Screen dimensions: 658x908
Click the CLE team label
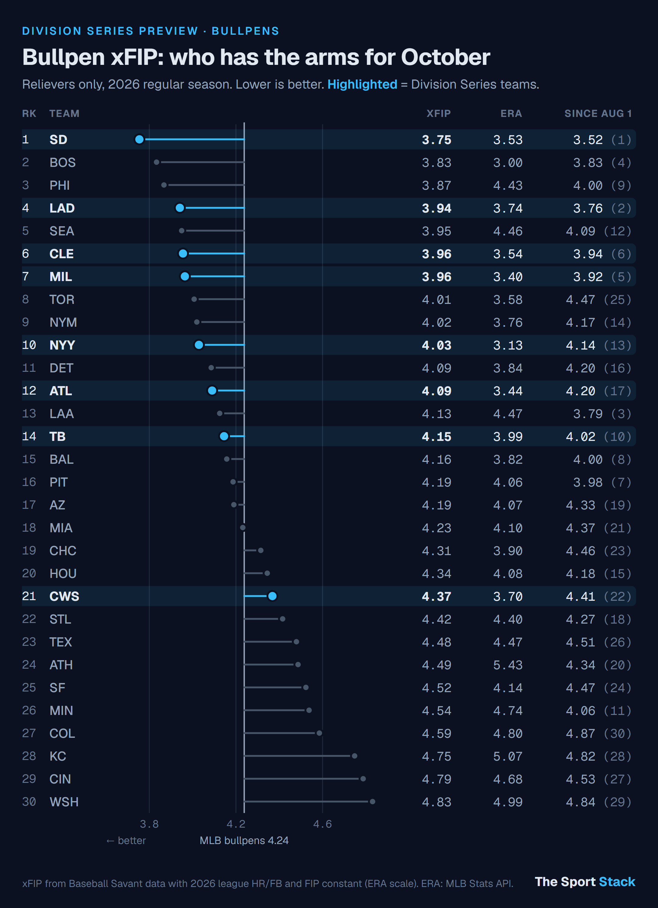click(61, 254)
